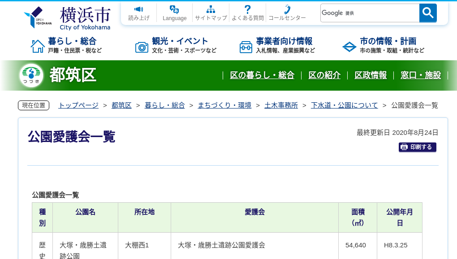Click the Google search magnifier button

[x=427, y=13]
